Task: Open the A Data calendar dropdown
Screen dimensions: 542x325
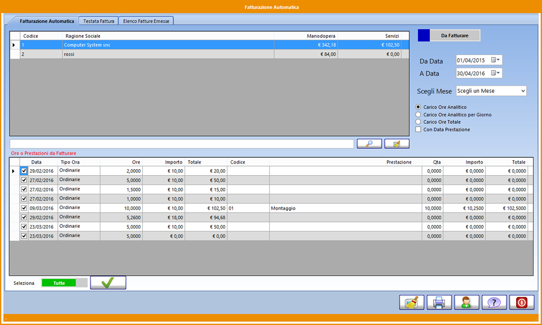Action: tap(495, 73)
